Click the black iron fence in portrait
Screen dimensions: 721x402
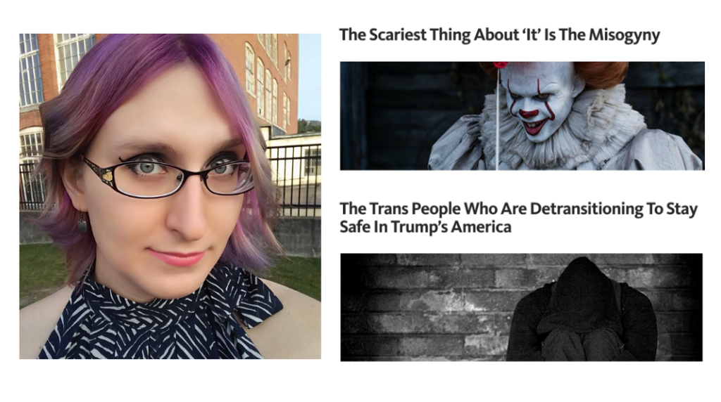(x=294, y=179)
